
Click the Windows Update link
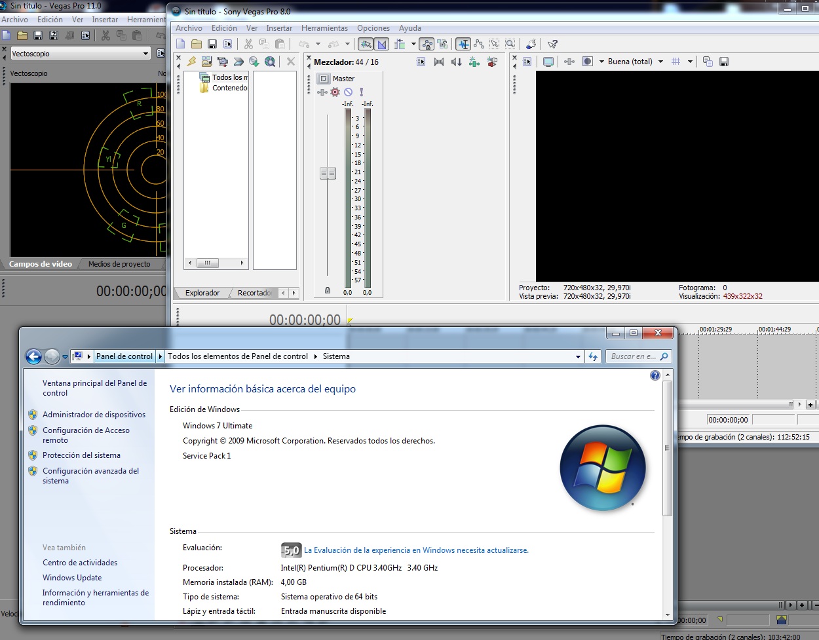tap(72, 578)
